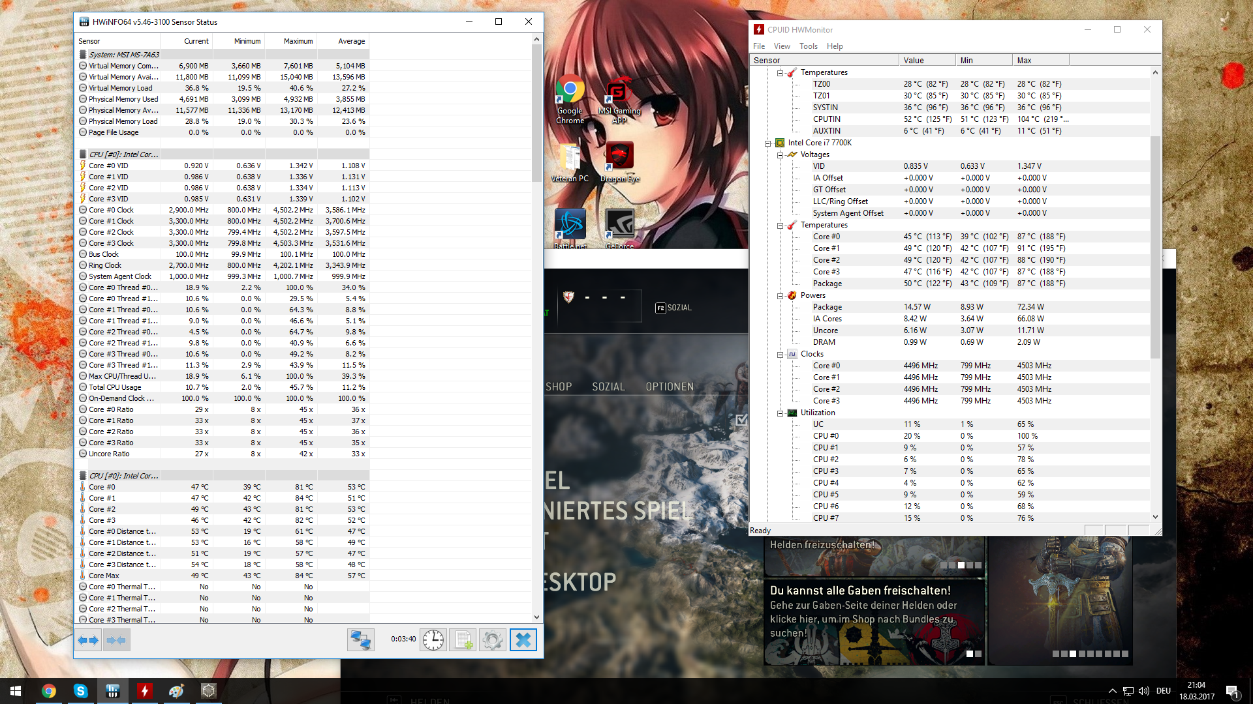Collapse the Utilization tree section
This screenshot has width=1253, height=704.
pos(780,413)
